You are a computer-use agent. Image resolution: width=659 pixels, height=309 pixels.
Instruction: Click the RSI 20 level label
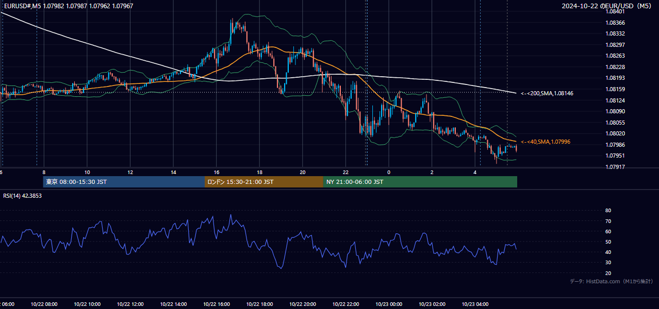point(608,273)
